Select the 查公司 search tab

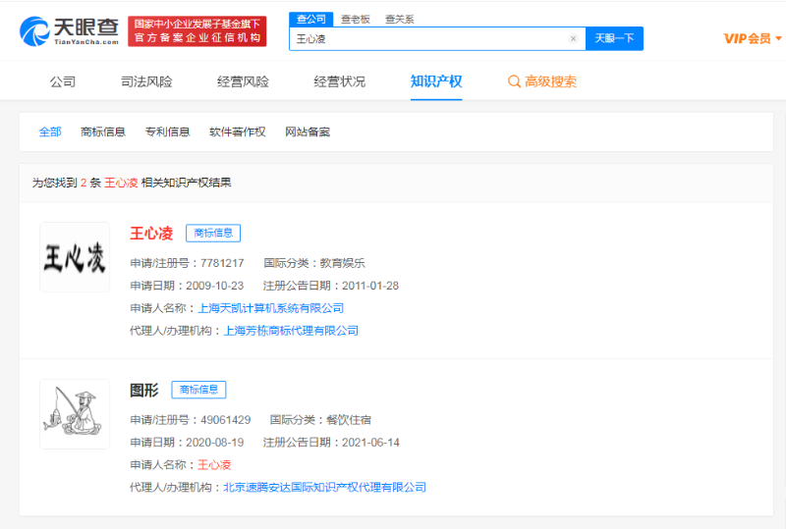point(310,19)
